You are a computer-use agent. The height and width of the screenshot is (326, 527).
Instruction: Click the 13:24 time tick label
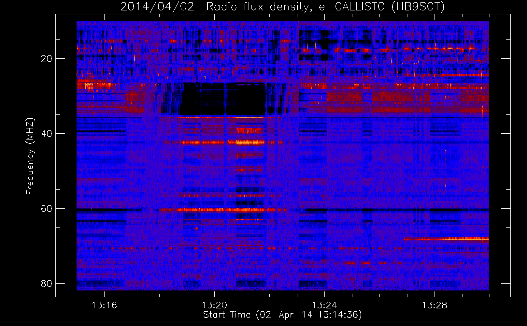(x=324, y=305)
